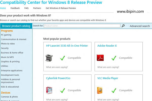Browse the Music & MP3 category
This screenshot has width=152, height=101.
(x=7, y=57)
